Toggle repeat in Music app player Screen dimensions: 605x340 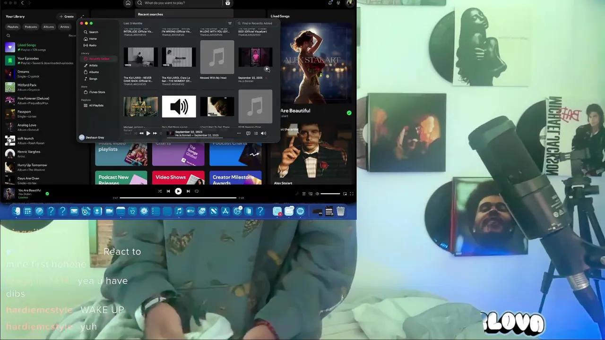tap(161, 133)
